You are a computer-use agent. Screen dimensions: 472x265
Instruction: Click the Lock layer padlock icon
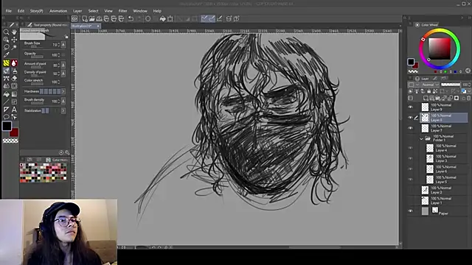tap(428, 91)
